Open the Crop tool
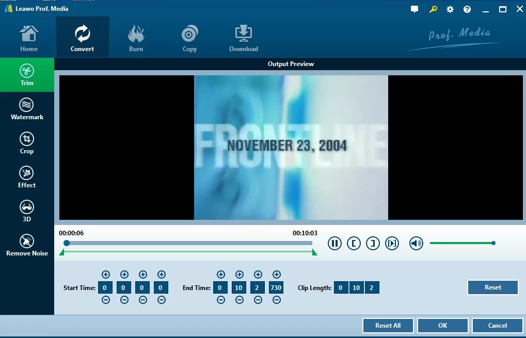526x338 pixels. (x=27, y=143)
